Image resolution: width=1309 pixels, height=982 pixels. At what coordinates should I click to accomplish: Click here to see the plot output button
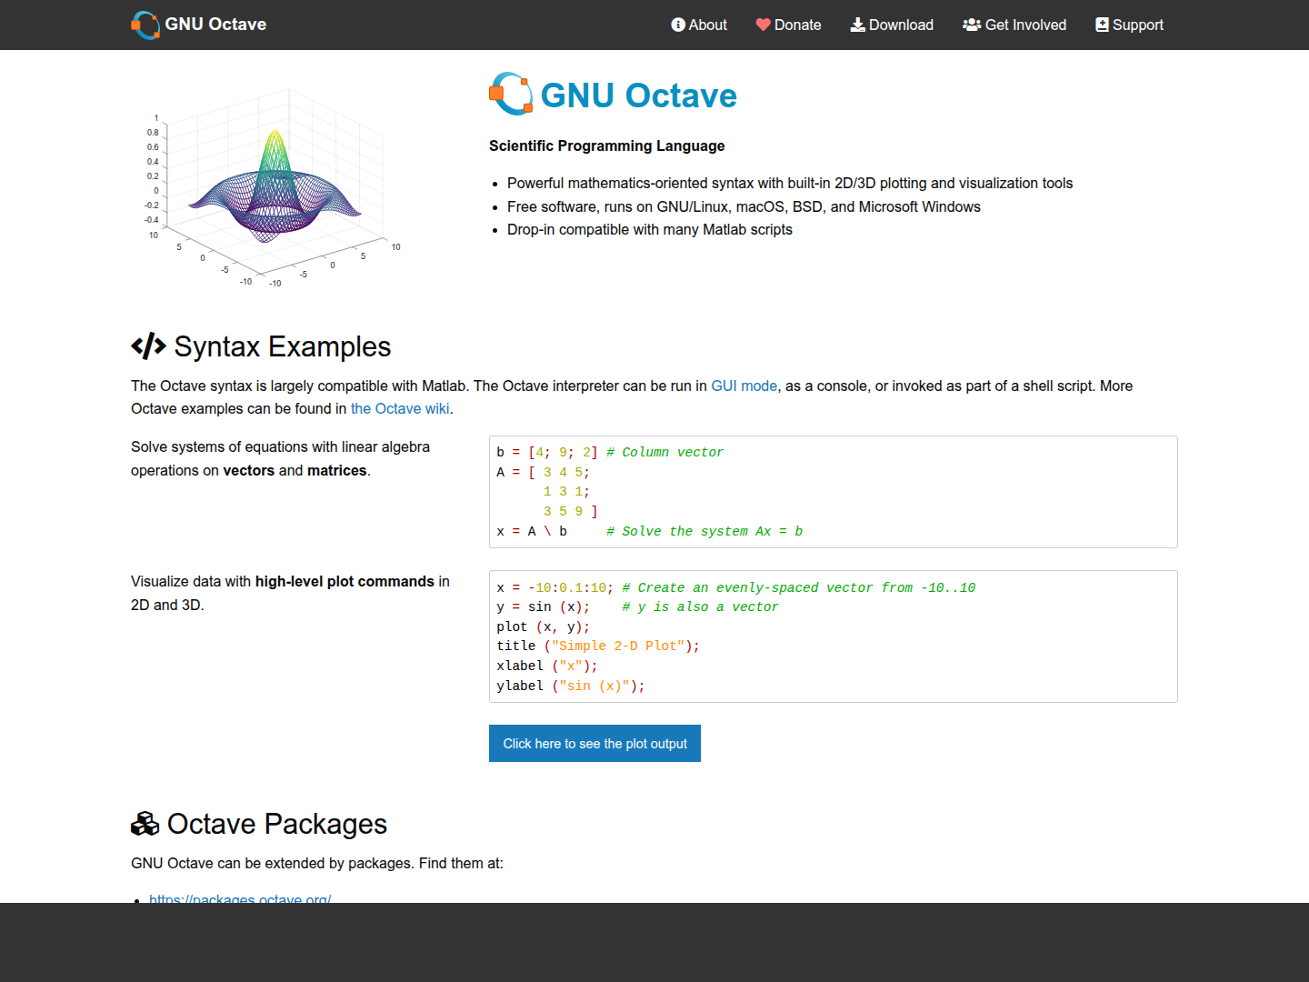(x=595, y=744)
